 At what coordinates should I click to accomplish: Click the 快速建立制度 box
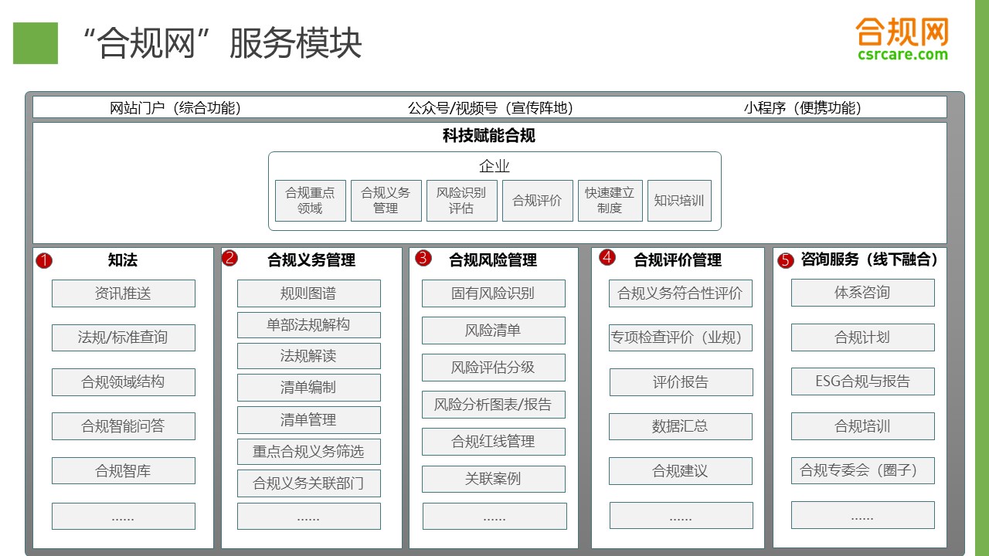[x=610, y=201]
